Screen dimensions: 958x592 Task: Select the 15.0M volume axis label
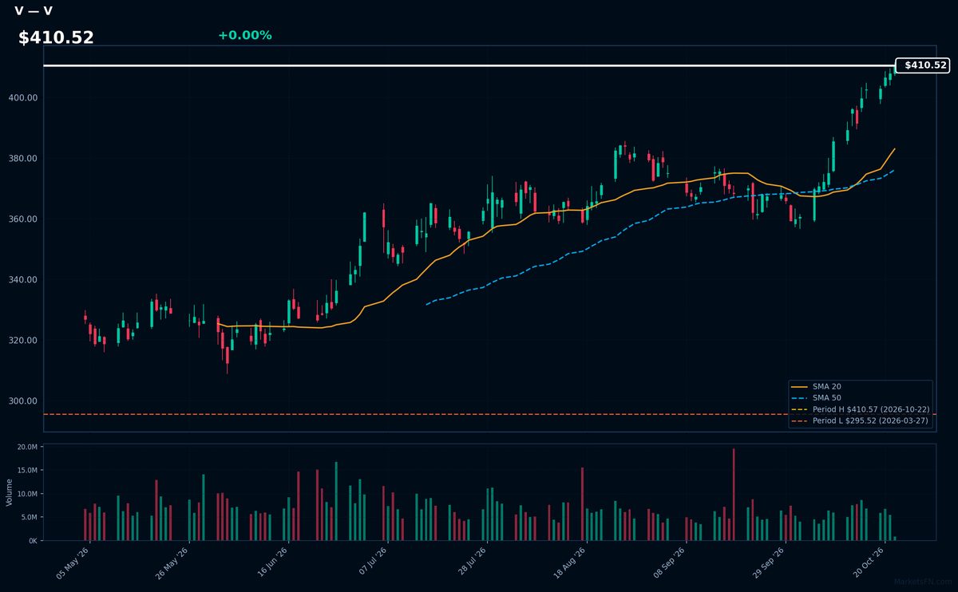pos(27,471)
